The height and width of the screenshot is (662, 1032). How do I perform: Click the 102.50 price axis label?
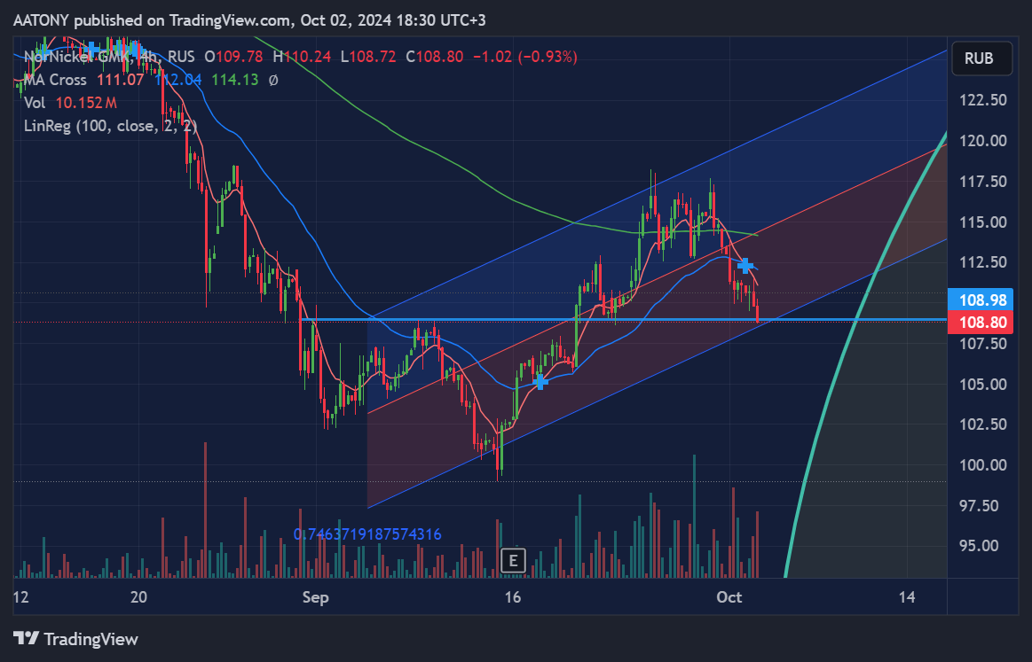[x=983, y=424]
